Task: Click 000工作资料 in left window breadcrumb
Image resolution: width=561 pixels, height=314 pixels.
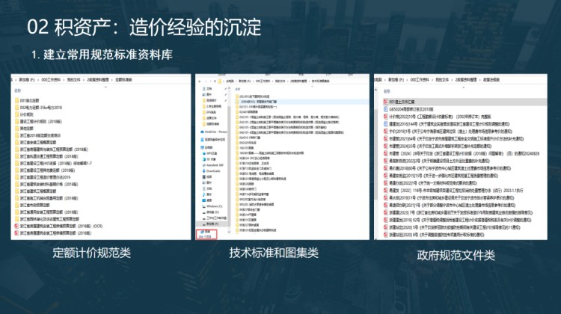Action: (x=51, y=78)
